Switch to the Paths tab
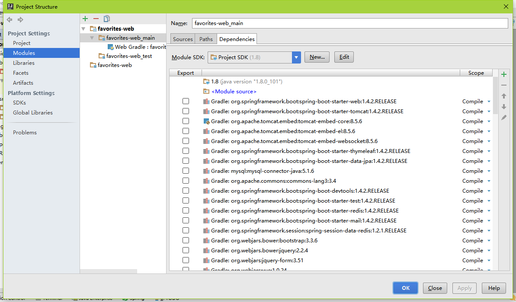Image resolution: width=516 pixels, height=302 pixels. pyautogui.click(x=206, y=39)
